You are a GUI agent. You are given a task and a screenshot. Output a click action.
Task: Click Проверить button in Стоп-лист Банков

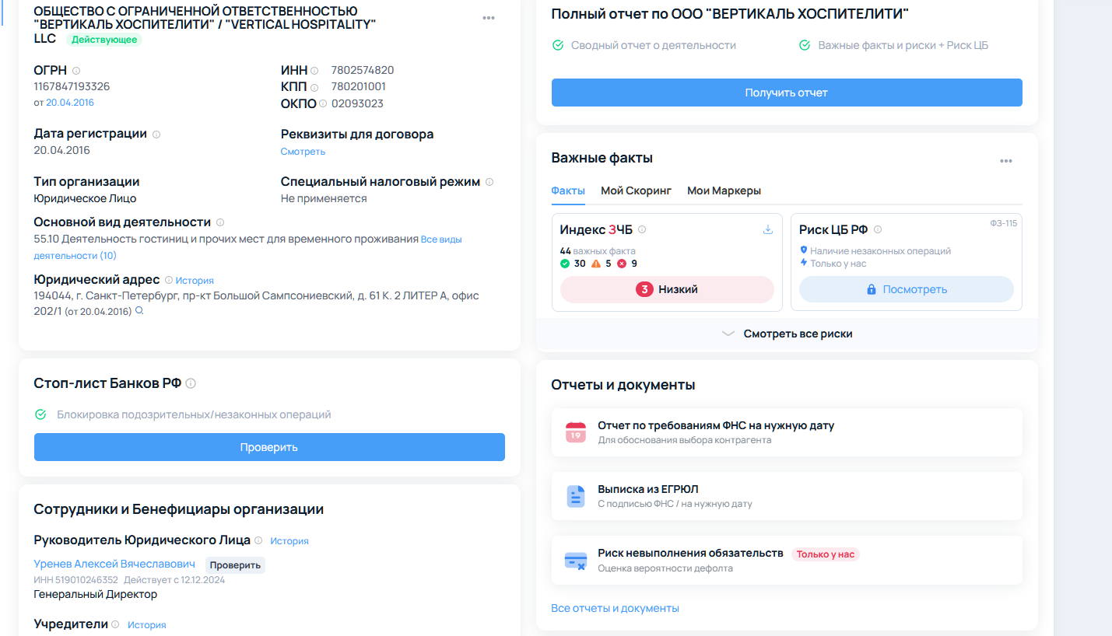[269, 447]
